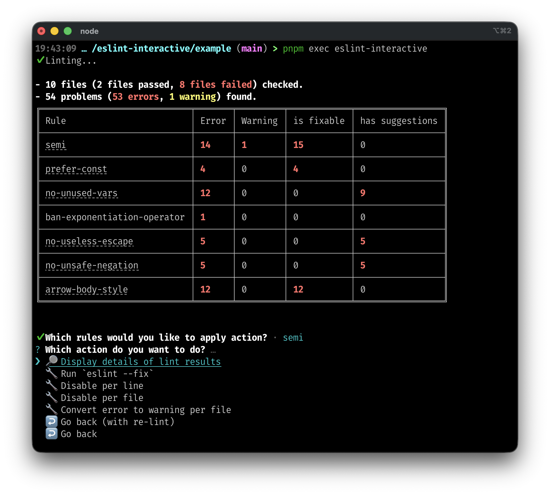Click the node window title
The width and height of the screenshot is (550, 495).
tap(89, 31)
